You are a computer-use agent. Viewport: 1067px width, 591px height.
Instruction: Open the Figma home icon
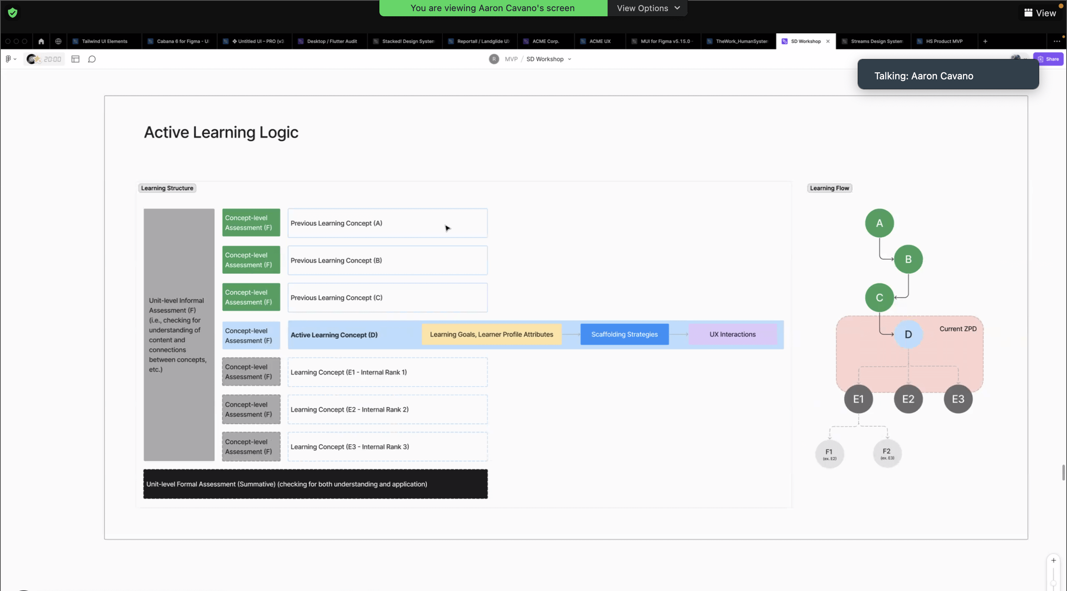41,42
